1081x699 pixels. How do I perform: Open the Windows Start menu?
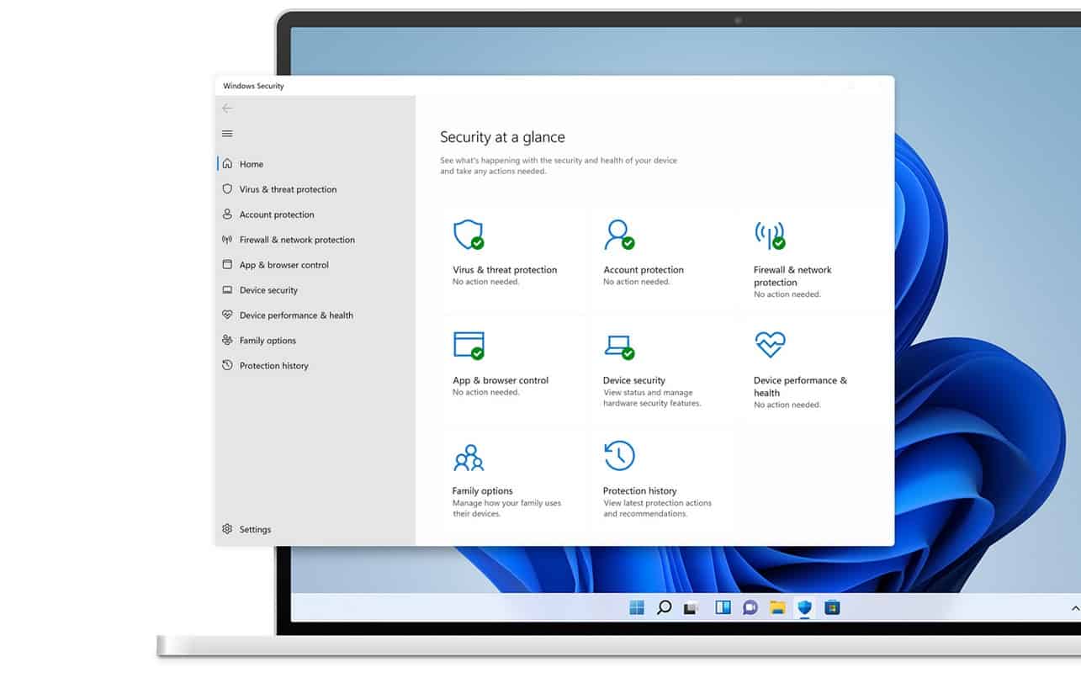(637, 607)
